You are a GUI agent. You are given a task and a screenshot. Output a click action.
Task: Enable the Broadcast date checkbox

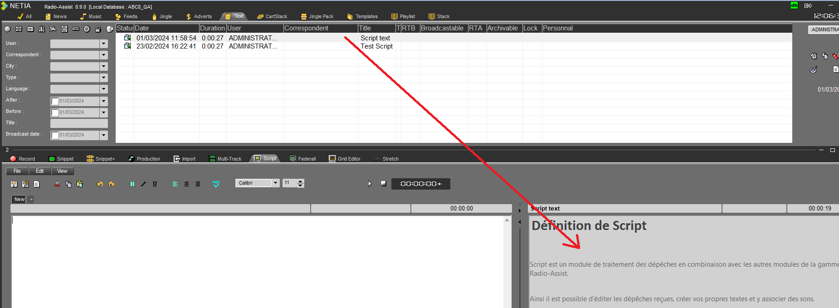[x=55, y=135]
